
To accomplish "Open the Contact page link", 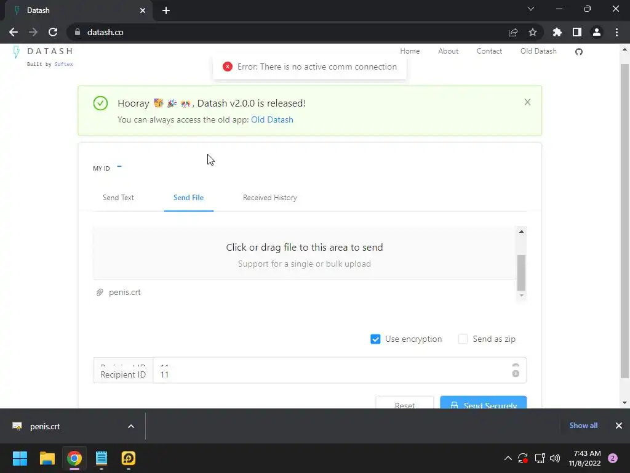I will [x=489, y=51].
